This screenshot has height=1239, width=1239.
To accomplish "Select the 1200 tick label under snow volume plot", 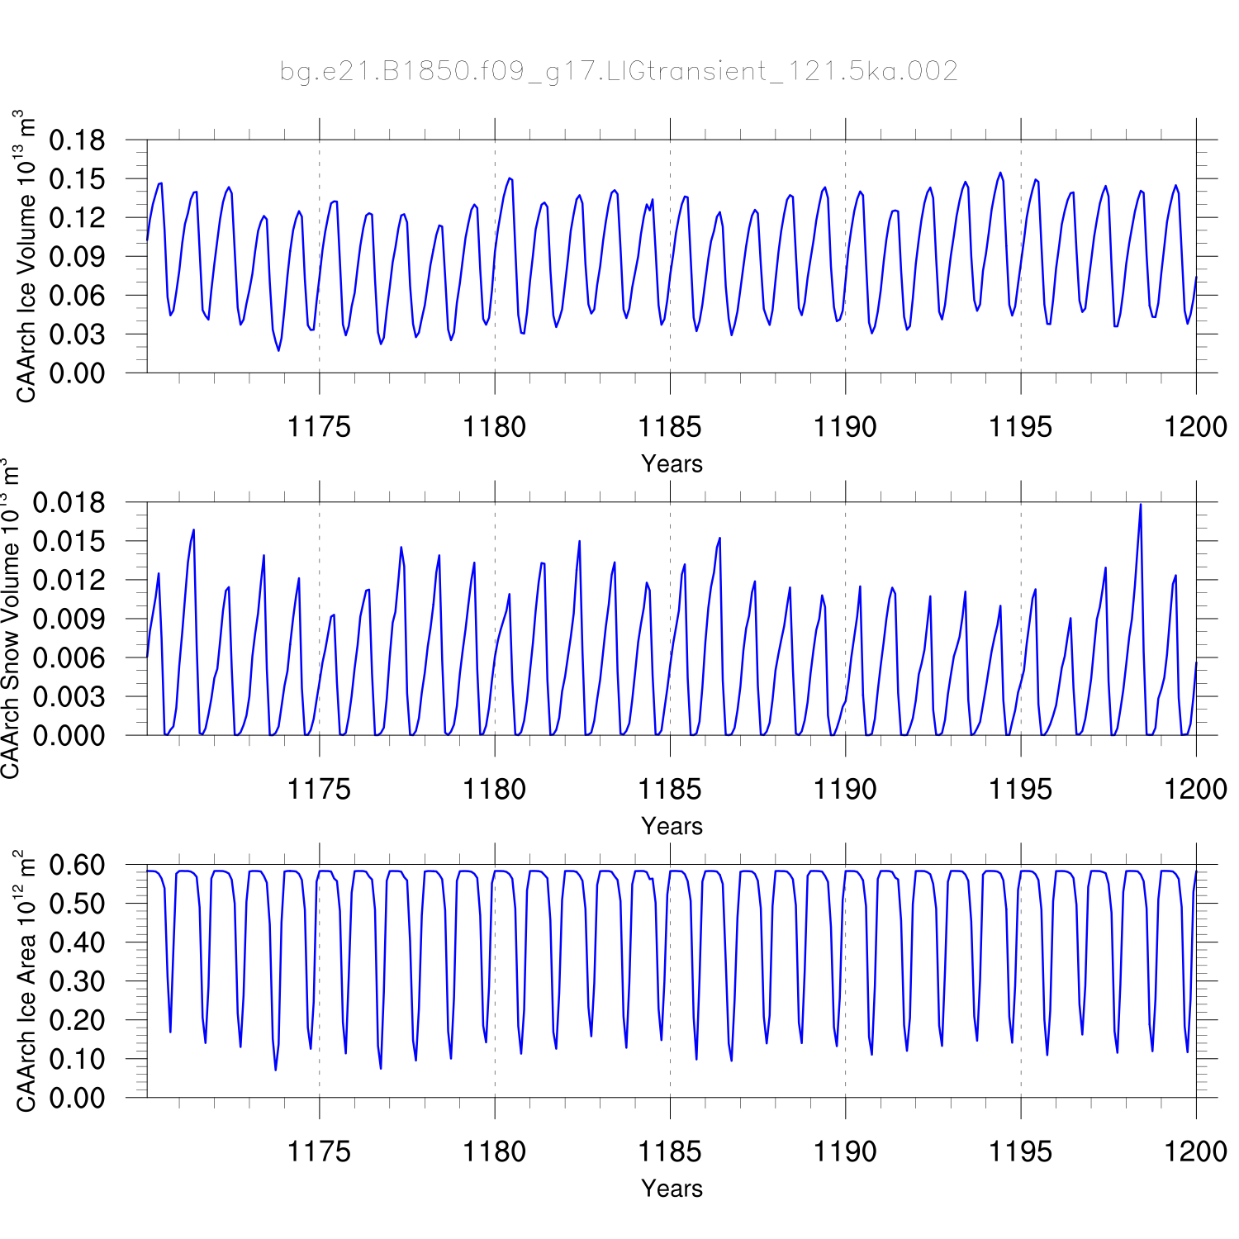I will coord(1194,790).
